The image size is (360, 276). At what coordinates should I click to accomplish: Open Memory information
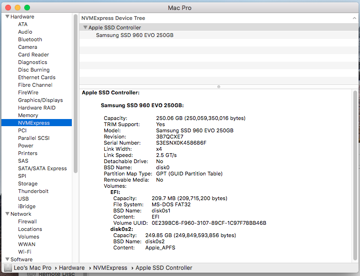click(x=28, y=115)
